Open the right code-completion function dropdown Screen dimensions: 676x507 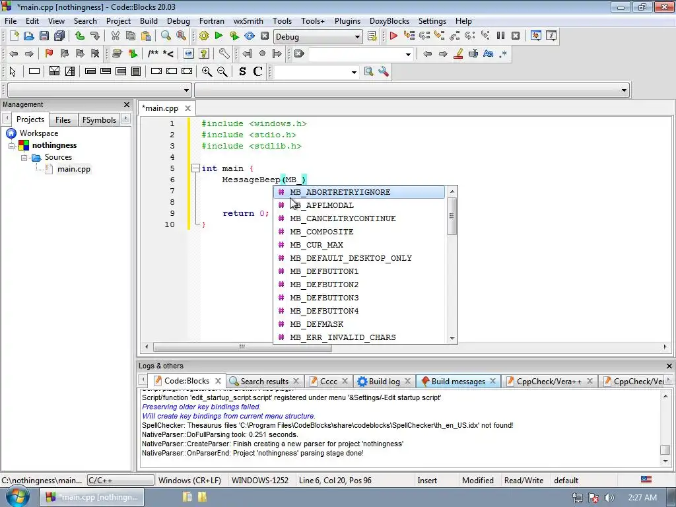[624, 90]
